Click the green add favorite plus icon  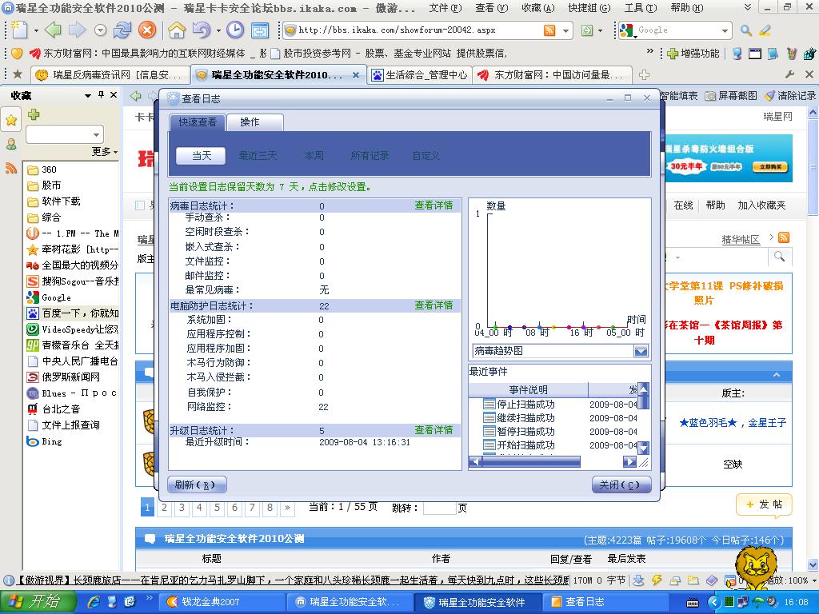point(34,114)
